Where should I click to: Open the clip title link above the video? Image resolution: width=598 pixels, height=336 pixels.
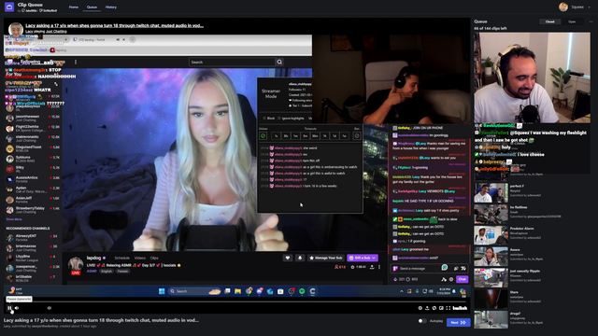[114, 25]
